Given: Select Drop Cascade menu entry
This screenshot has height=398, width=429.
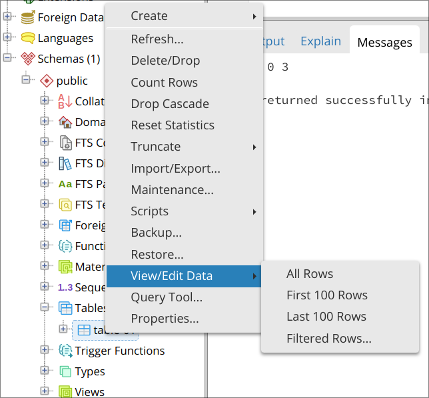Looking at the screenshot, I should coord(184,104).
